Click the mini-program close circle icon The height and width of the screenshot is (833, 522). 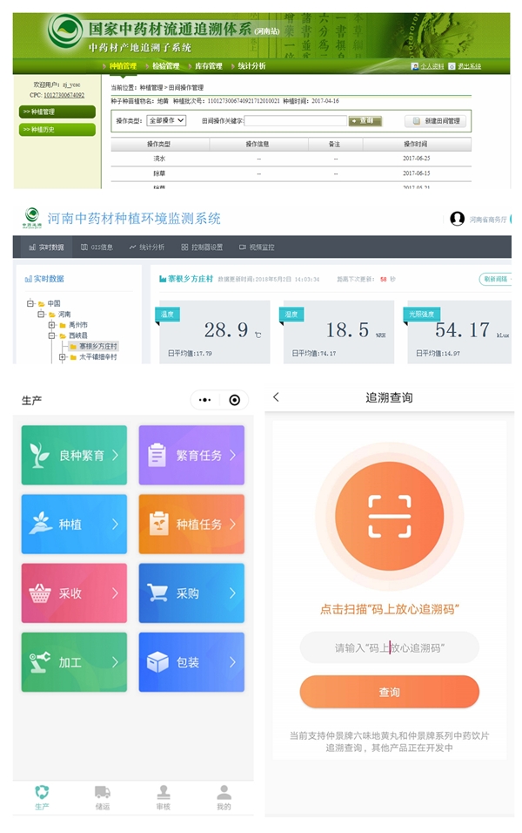tap(234, 400)
